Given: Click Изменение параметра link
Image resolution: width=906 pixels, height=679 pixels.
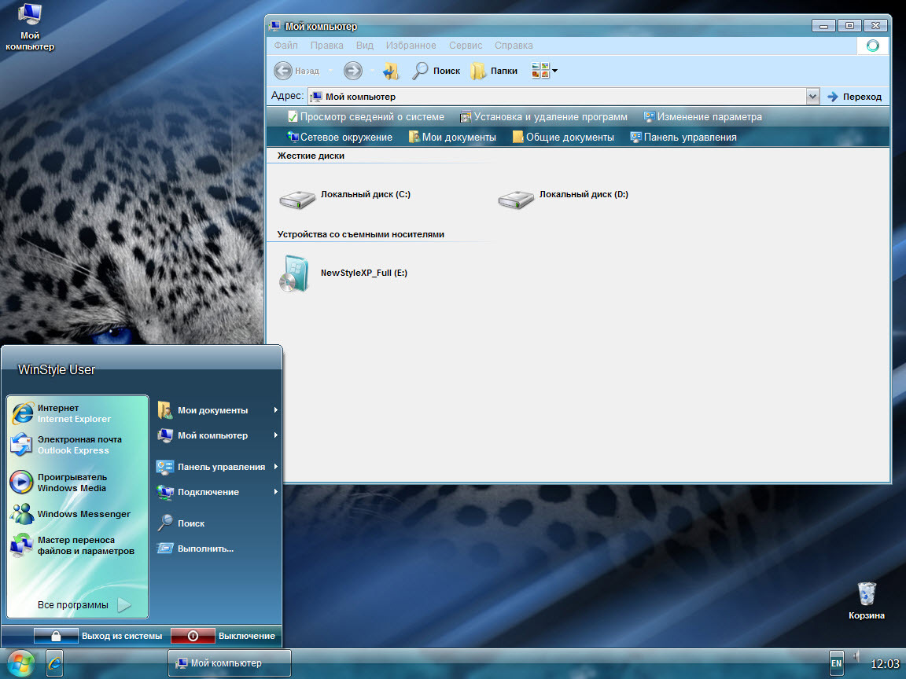Looking at the screenshot, I should pyautogui.click(x=702, y=116).
